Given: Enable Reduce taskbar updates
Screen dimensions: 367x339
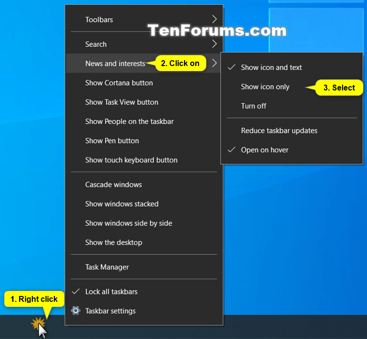Looking at the screenshot, I should (x=292, y=131).
